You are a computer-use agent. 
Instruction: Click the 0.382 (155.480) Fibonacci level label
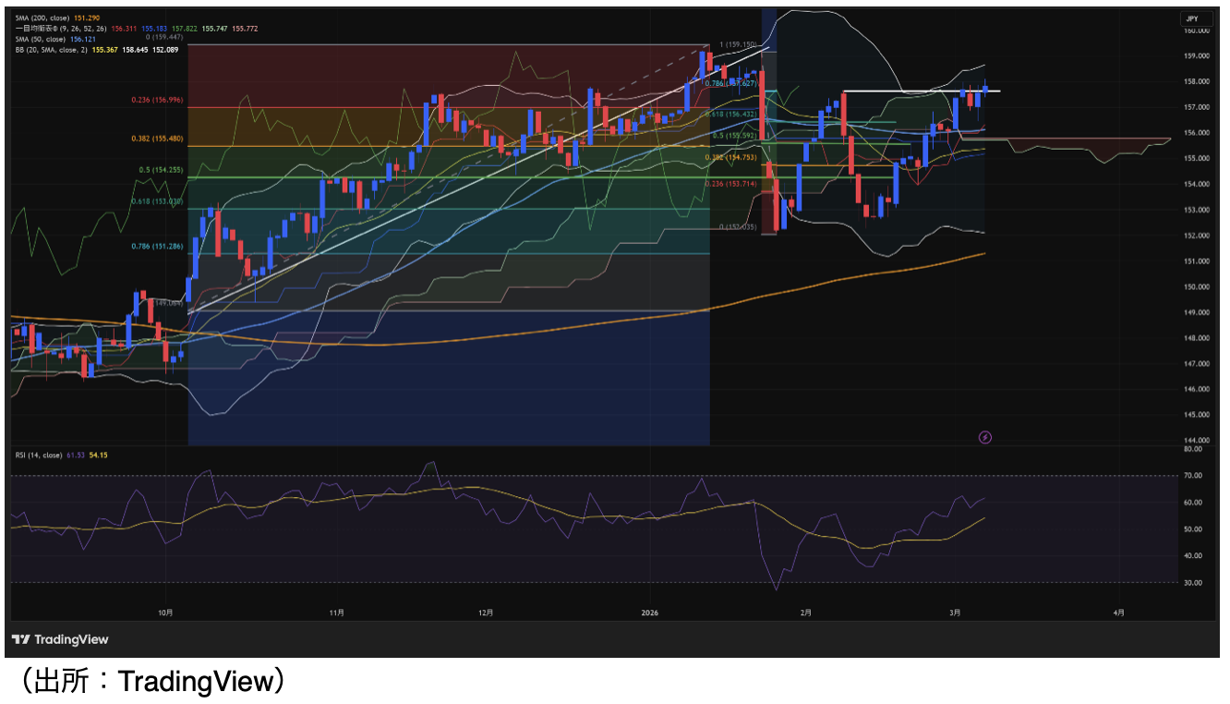tap(156, 139)
